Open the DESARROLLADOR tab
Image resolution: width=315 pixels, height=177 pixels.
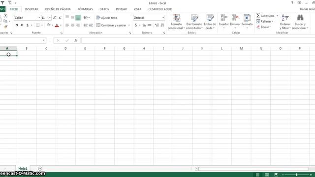click(x=160, y=9)
